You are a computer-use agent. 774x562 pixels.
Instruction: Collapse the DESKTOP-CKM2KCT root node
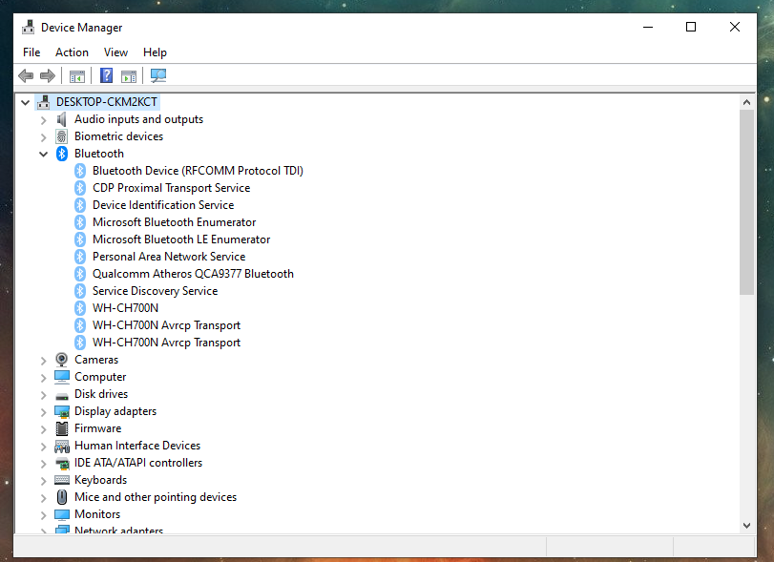25,103
